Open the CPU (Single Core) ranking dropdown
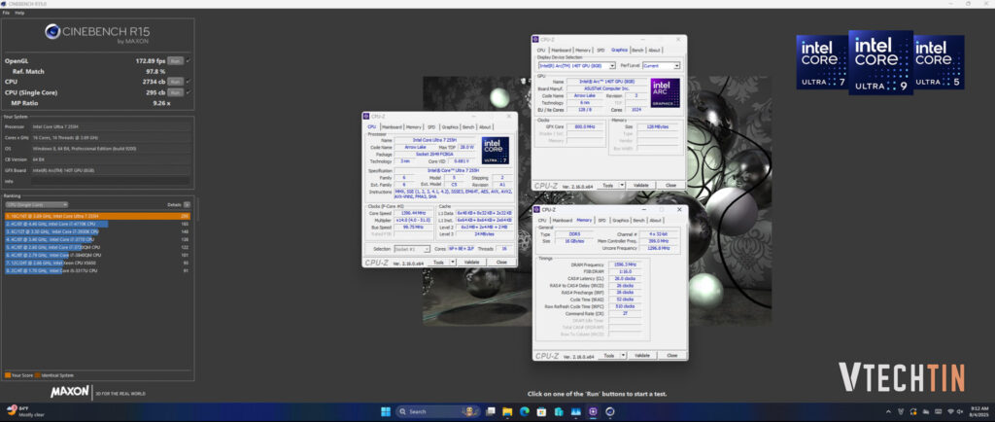 point(36,205)
